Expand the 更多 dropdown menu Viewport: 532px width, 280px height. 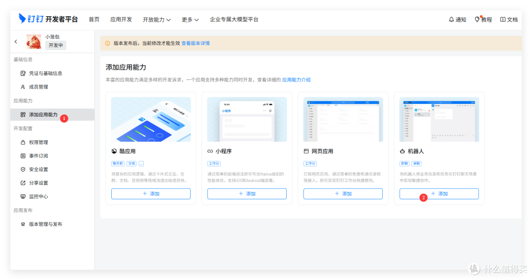click(190, 20)
